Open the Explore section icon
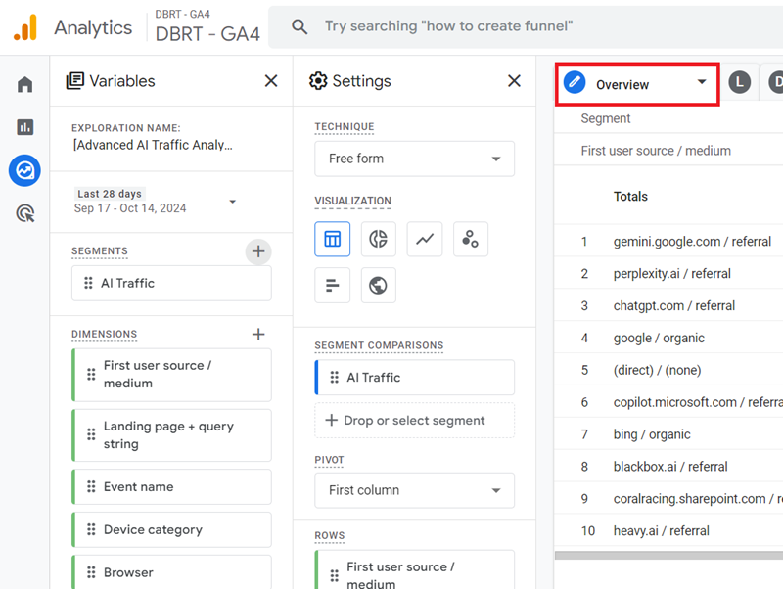 click(23, 170)
